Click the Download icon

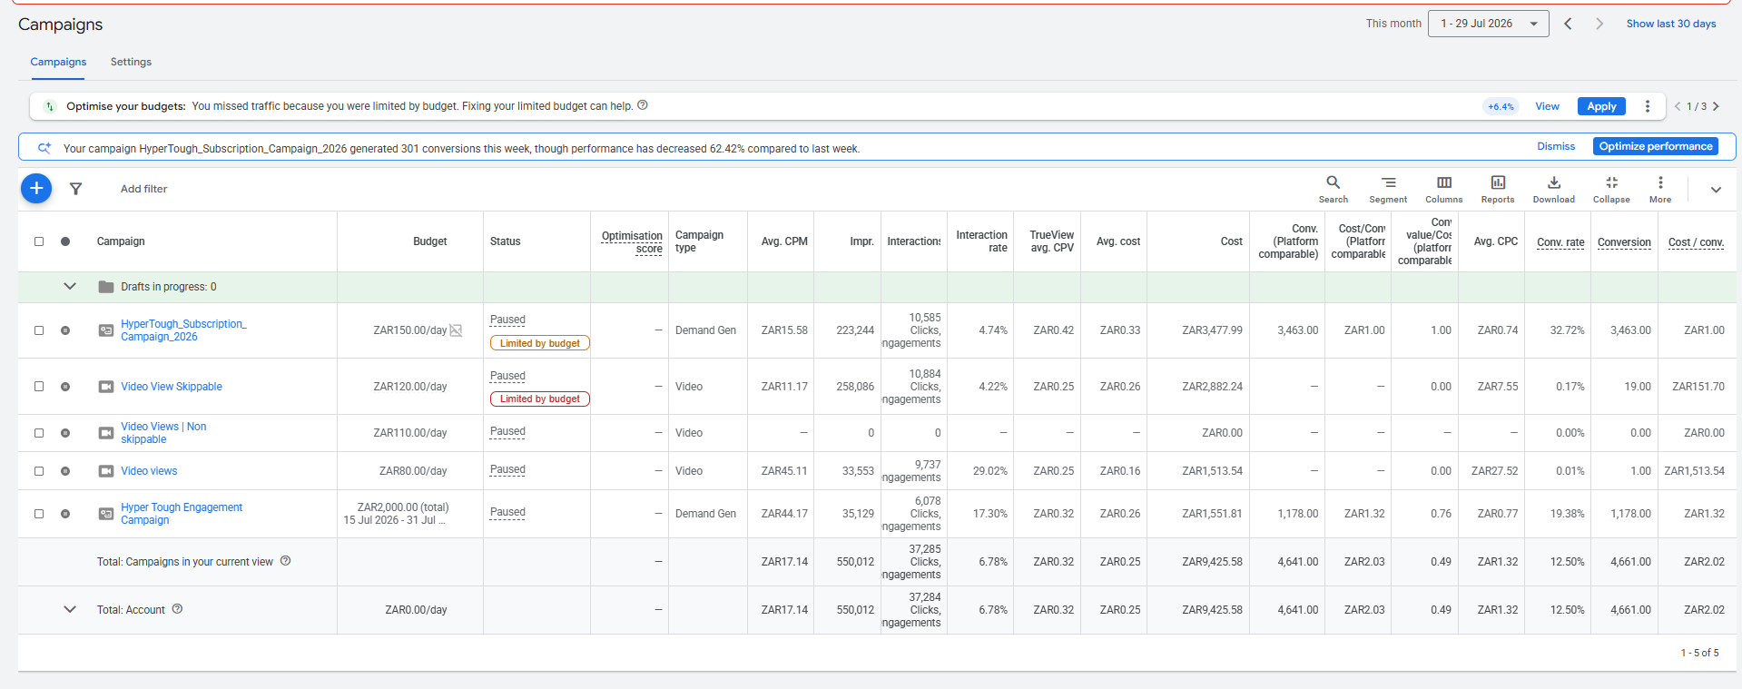[1554, 189]
